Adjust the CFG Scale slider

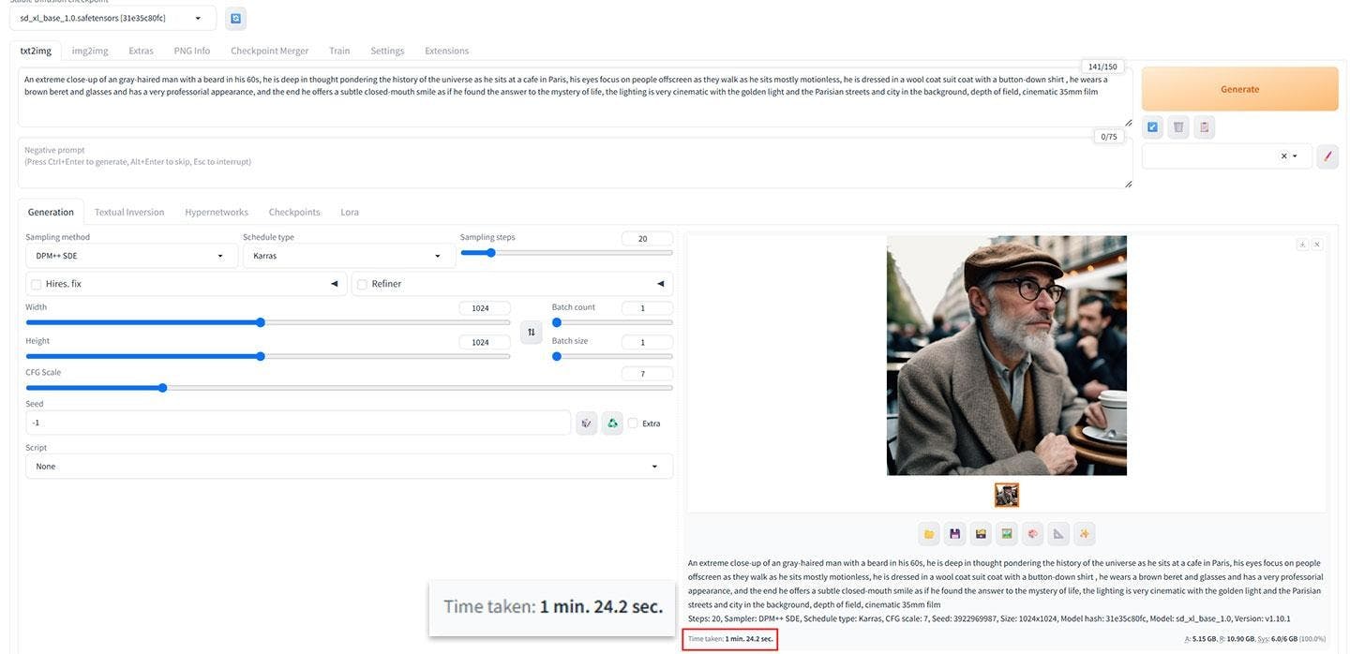pos(349,387)
